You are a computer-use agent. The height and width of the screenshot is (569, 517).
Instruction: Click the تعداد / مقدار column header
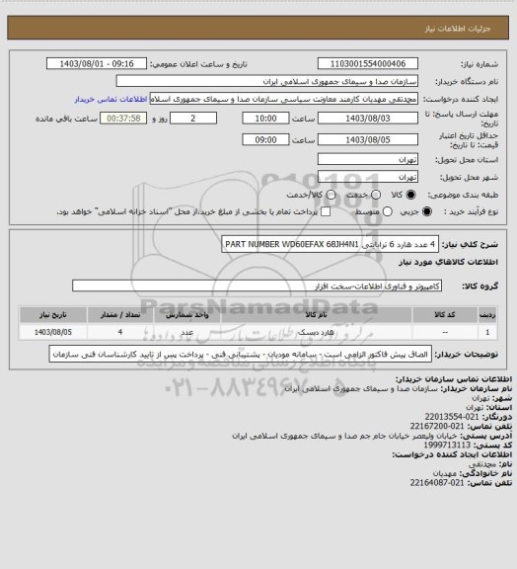click(x=120, y=315)
